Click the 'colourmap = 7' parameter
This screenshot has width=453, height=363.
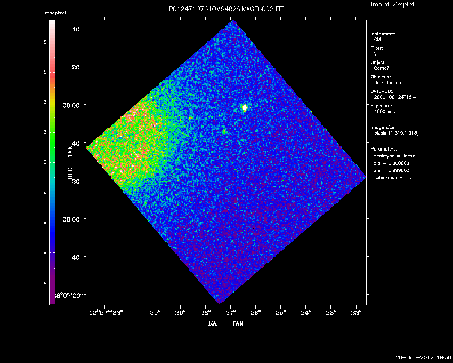click(x=393, y=178)
